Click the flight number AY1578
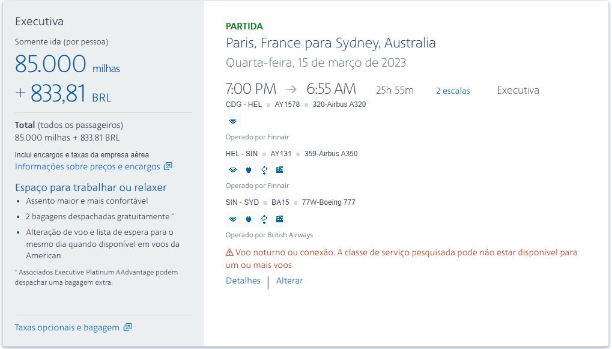Image resolution: width=612 pixels, height=349 pixels. pyautogui.click(x=287, y=105)
